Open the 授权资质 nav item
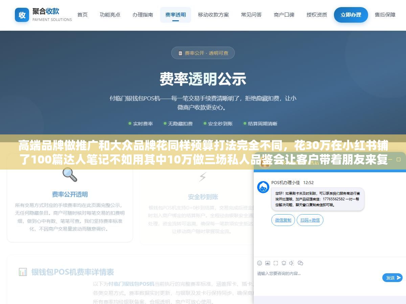This screenshot has width=406, height=304. [317, 15]
